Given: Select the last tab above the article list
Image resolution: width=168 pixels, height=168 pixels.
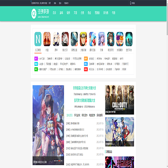Looking at the screenshot, I should 99,115.
